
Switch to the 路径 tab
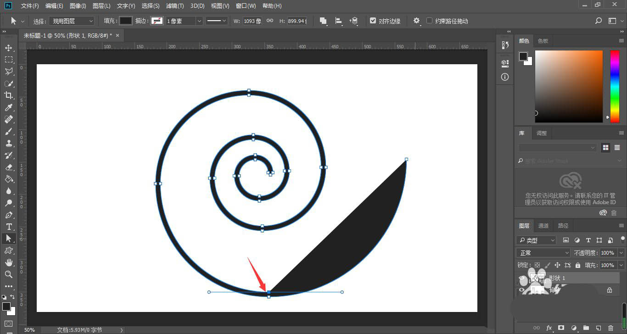tap(563, 226)
